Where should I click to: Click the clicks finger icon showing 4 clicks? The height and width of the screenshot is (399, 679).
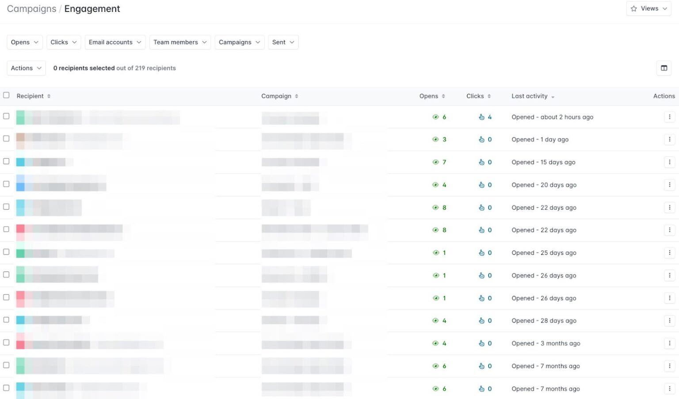pos(481,117)
